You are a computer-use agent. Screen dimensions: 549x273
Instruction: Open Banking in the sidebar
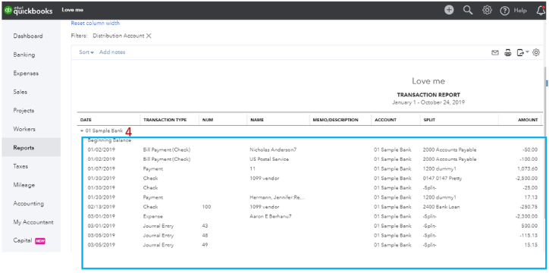pos(24,55)
